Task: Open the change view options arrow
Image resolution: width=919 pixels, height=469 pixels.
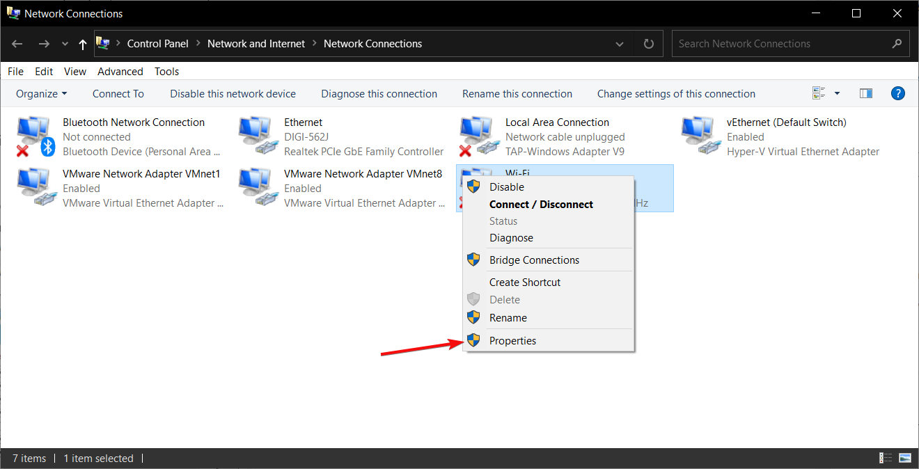Action: 837,93
